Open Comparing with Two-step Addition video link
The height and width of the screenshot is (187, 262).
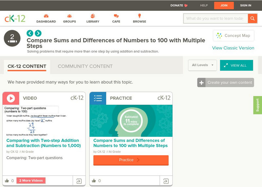(44, 143)
